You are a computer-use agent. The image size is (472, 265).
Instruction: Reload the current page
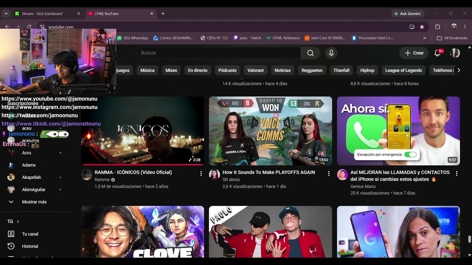tap(29, 26)
